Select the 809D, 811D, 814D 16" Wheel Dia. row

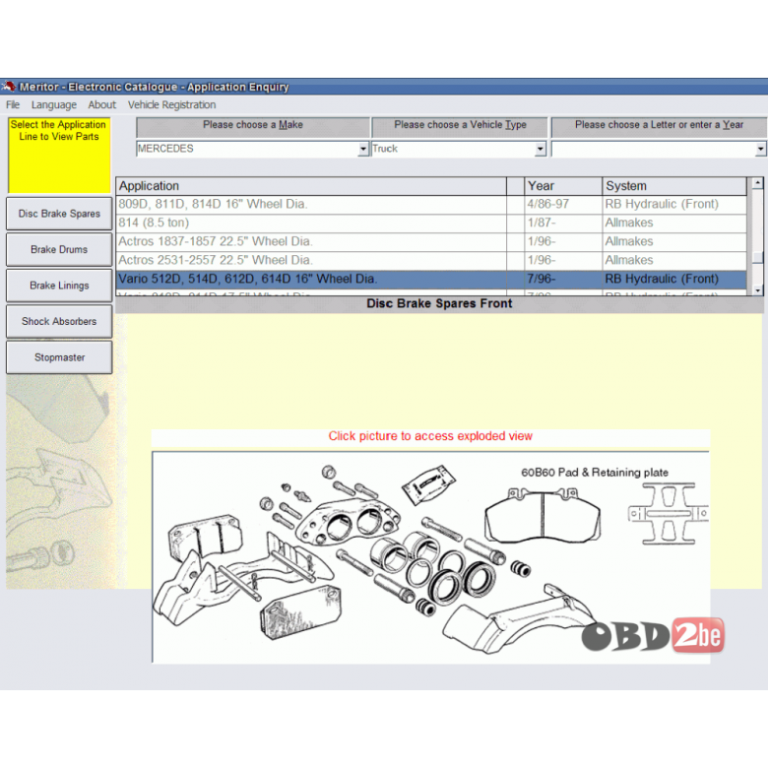pos(431,204)
